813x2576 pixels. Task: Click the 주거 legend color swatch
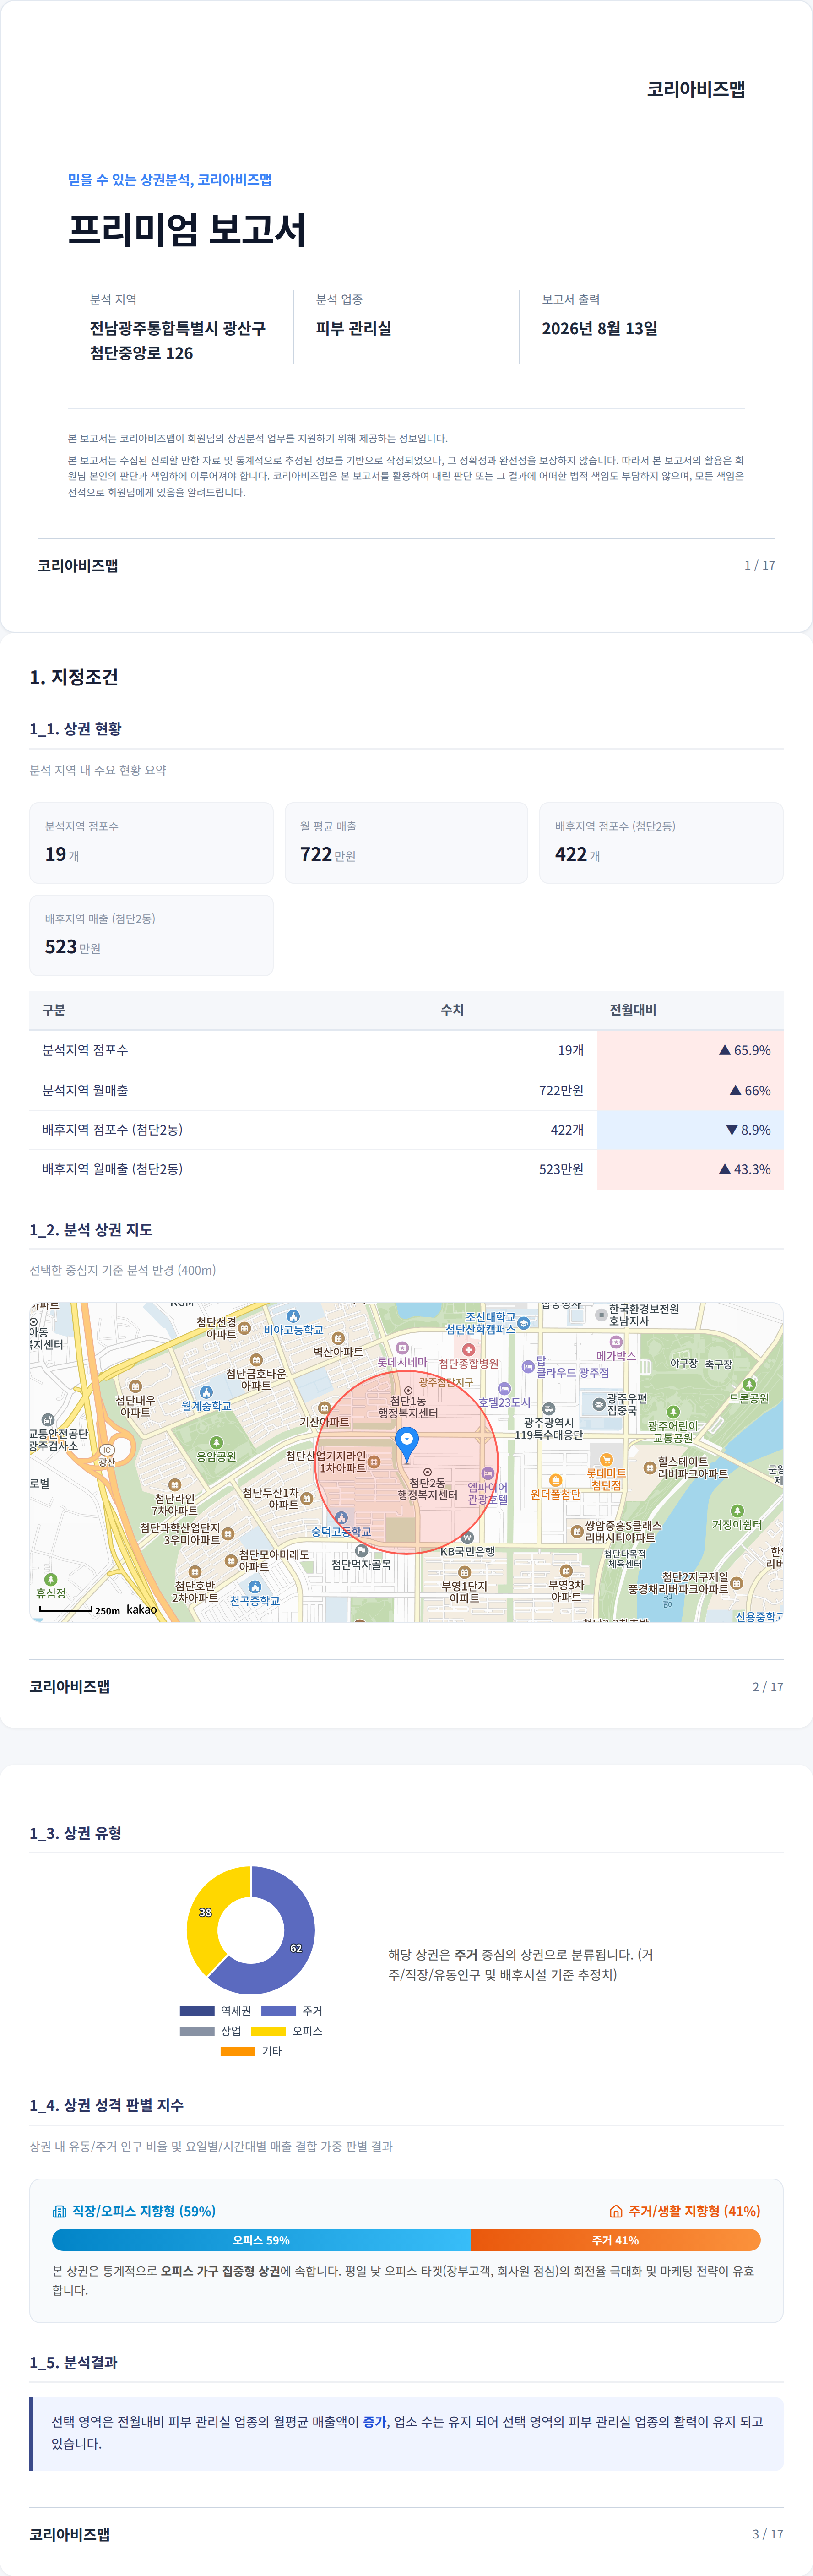click(x=279, y=2011)
